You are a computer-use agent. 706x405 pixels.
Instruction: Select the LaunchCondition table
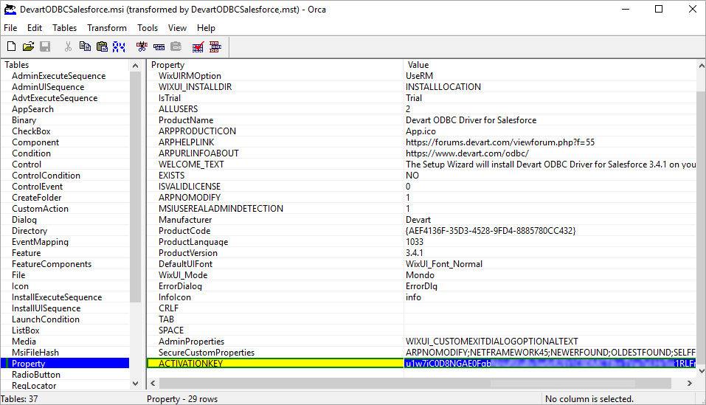pos(46,319)
